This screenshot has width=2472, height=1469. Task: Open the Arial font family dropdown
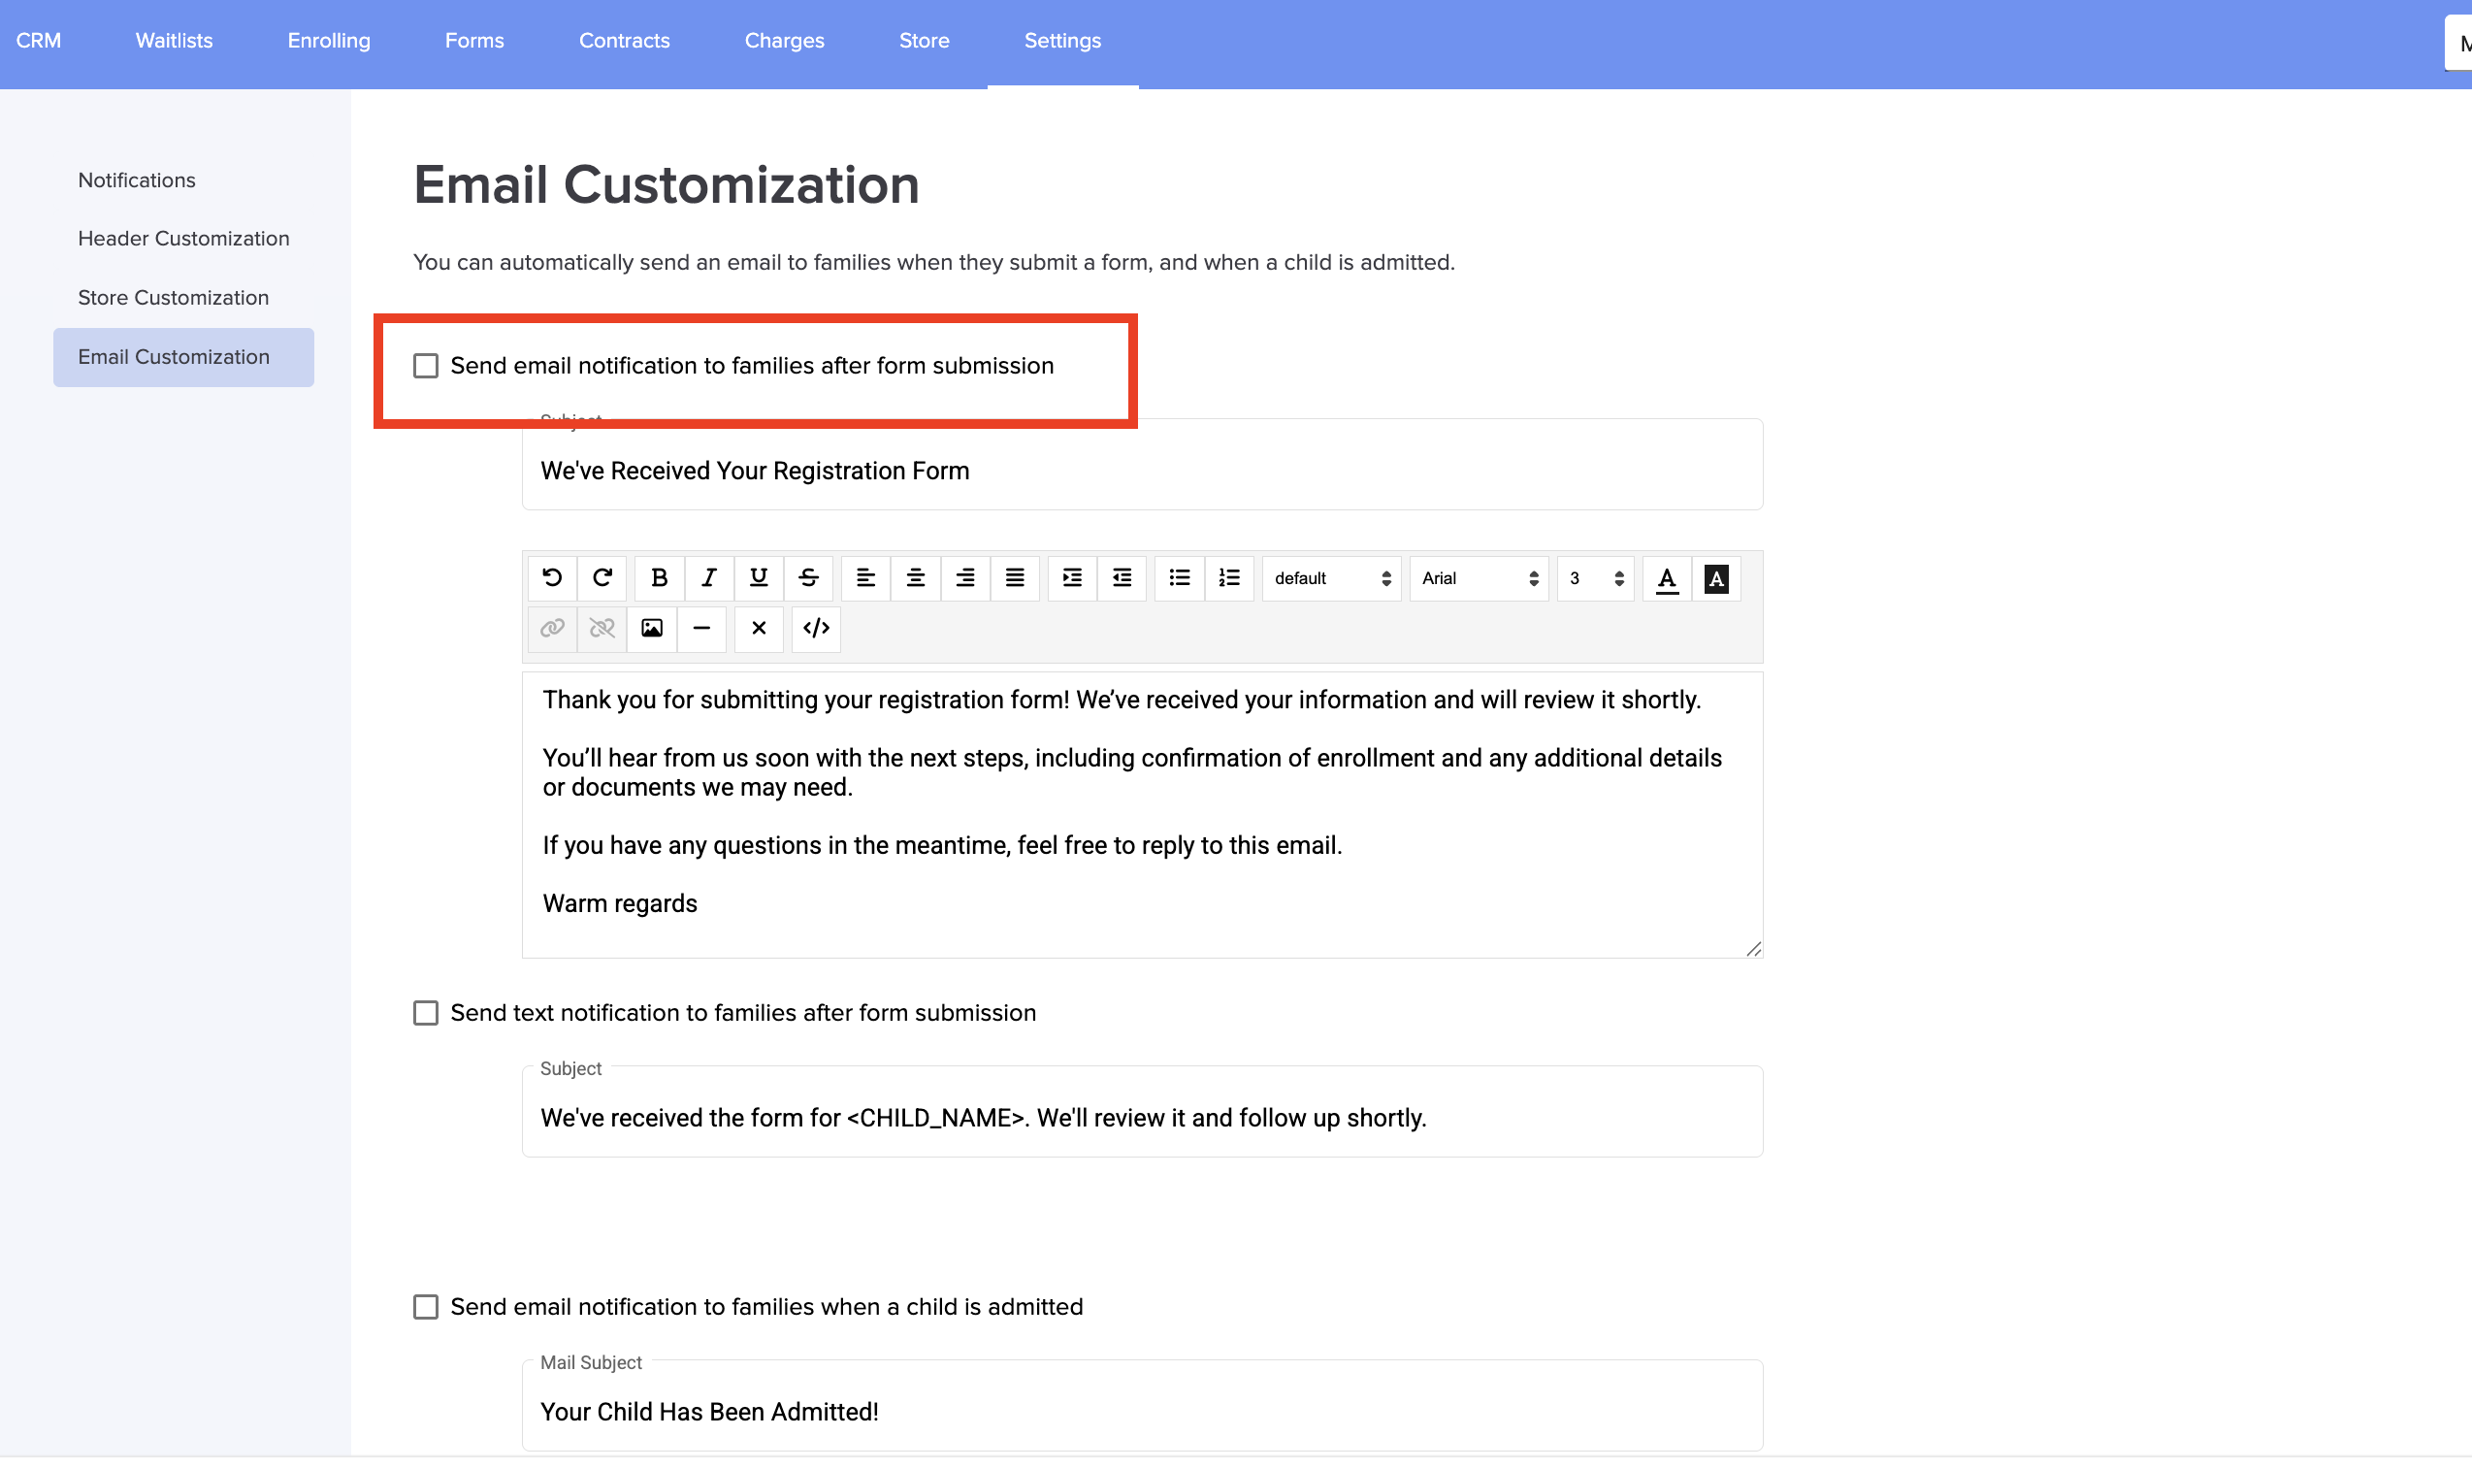coord(1479,579)
